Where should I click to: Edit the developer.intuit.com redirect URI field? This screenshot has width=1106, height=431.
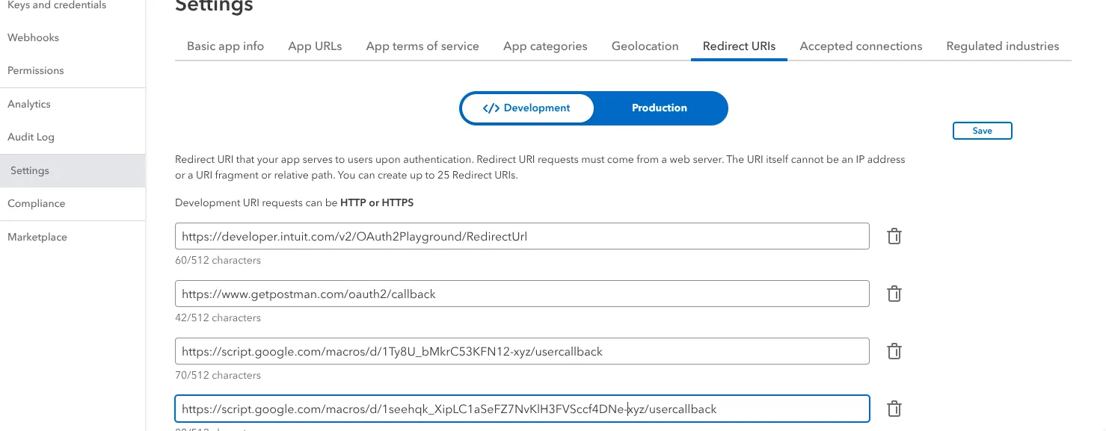tap(522, 236)
